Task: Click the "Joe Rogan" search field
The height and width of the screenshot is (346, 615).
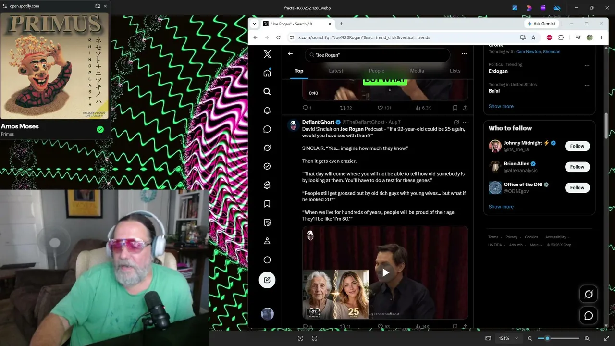Action: coord(377,55)
